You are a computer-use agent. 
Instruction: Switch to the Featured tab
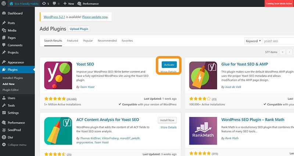pyautogui.click(x=72, y=41)
